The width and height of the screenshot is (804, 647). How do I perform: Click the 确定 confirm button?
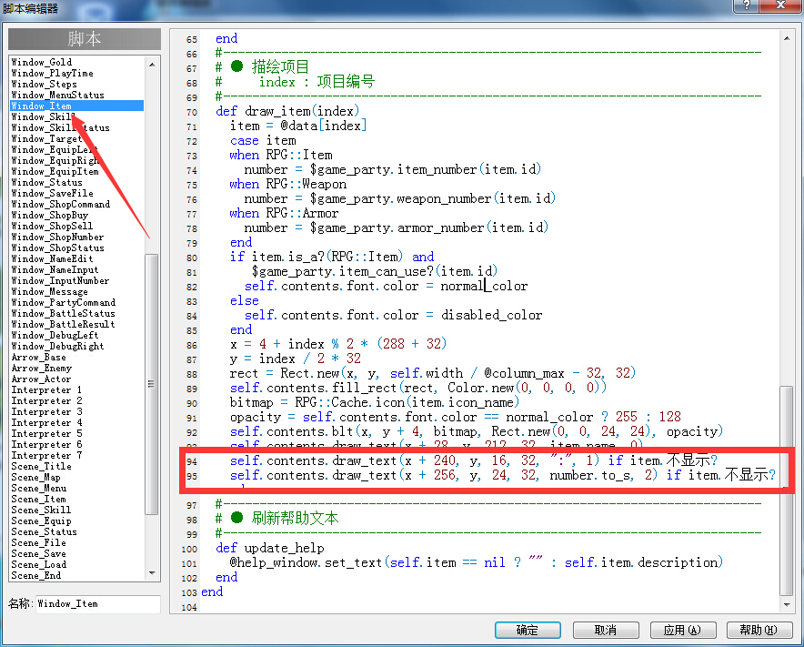[528, 630]
